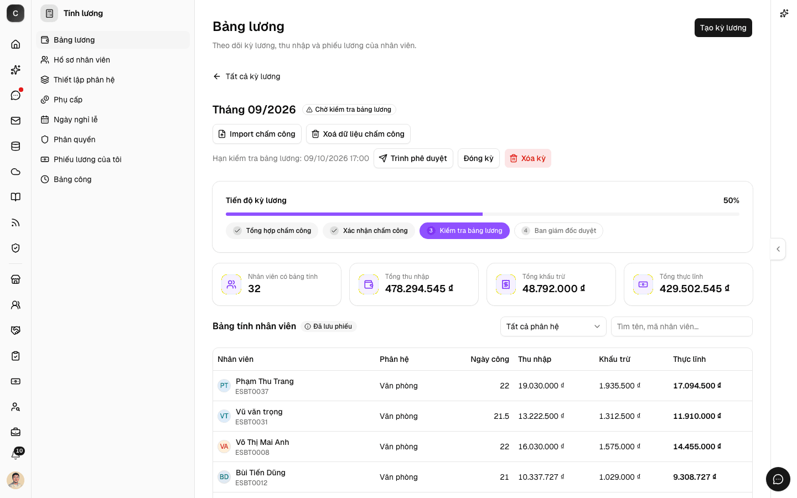This screenshot has height=498, width=797.
Task: Open Phụ cấp menu item
Action: tap(113, 100)
